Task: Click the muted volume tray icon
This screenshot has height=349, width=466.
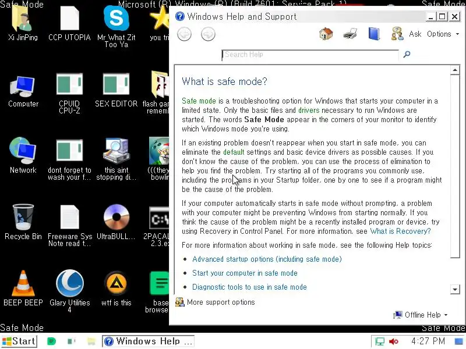Action: 394,341
